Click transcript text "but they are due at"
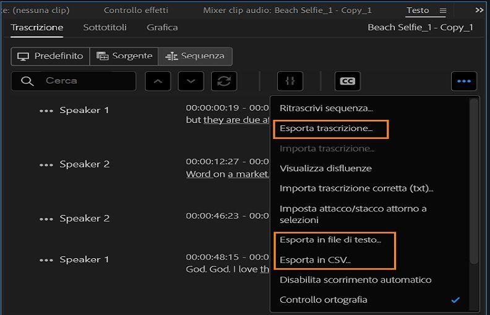This screenshot has width=490, height=315. tap(227, 120)
